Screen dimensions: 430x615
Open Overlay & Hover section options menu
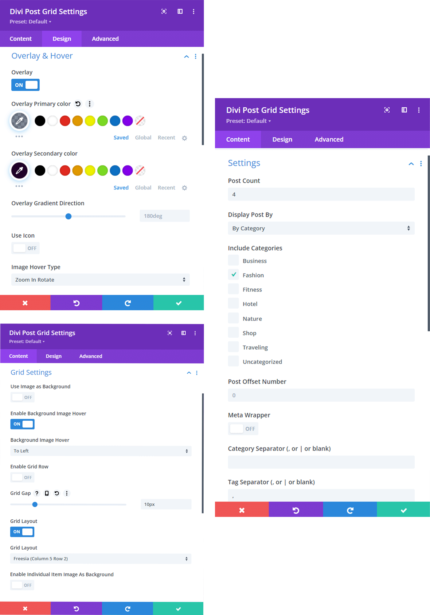196,57
